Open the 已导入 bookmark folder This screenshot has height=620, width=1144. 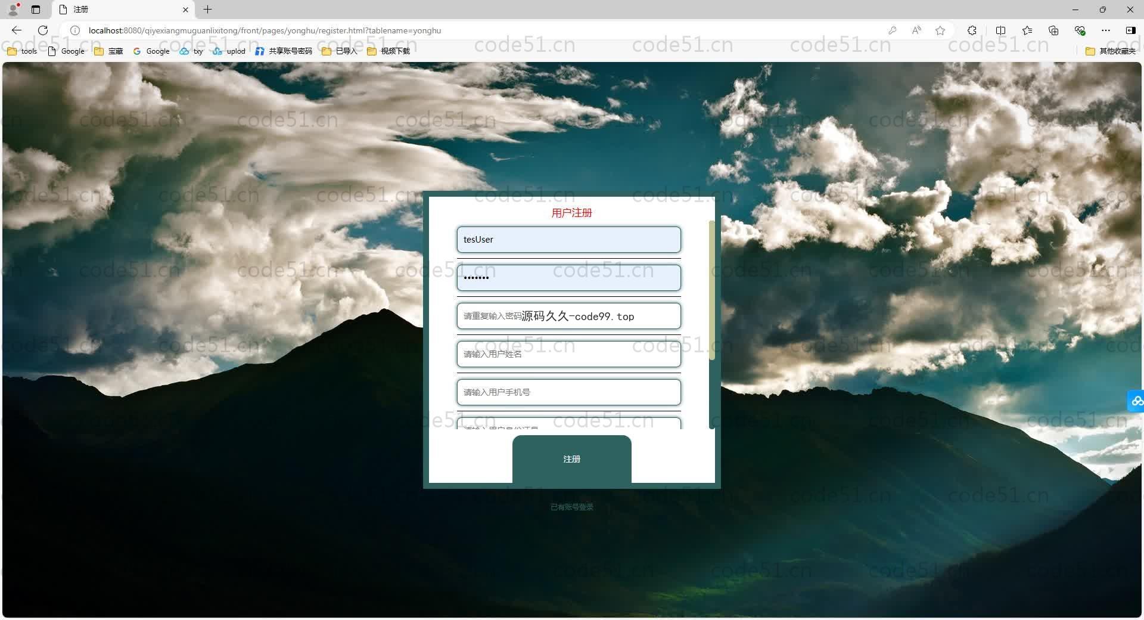pyautogui.click(x=339, y=51)
